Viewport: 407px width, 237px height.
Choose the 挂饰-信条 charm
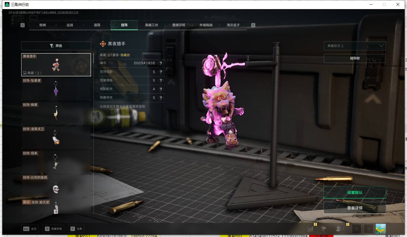[56, 162]
